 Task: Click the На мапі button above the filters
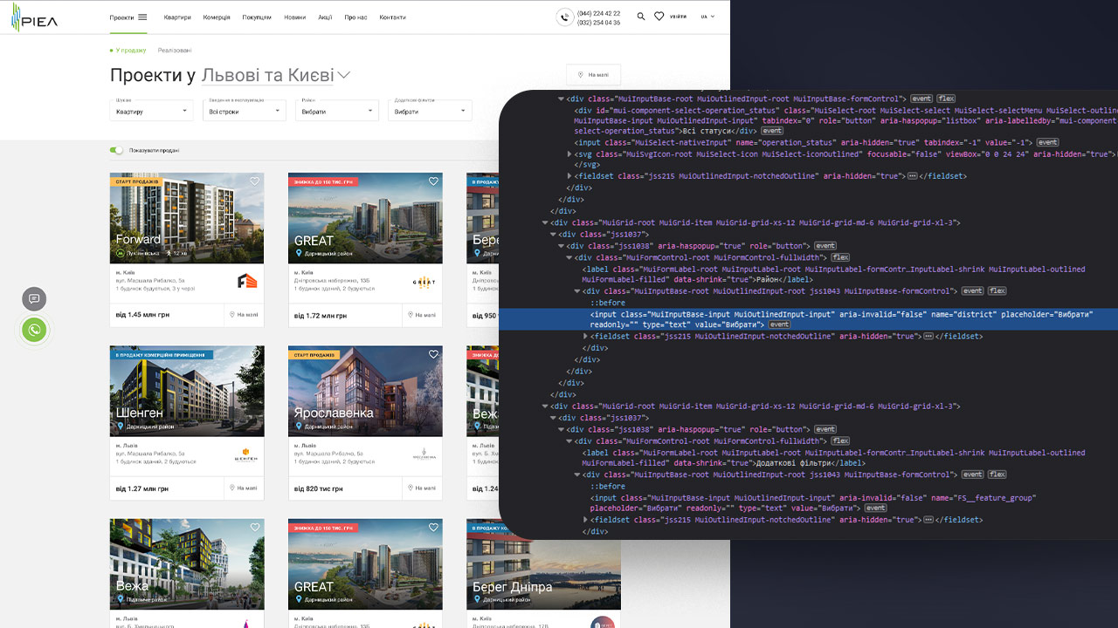pos(593,75)
